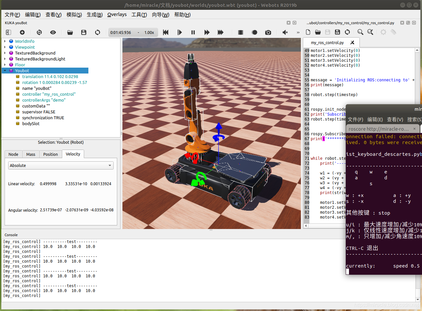This screenshot has width=422, height=311.
Task: Run simulation in fastest triple-arrow mode
Action: (x=221, y=32)
